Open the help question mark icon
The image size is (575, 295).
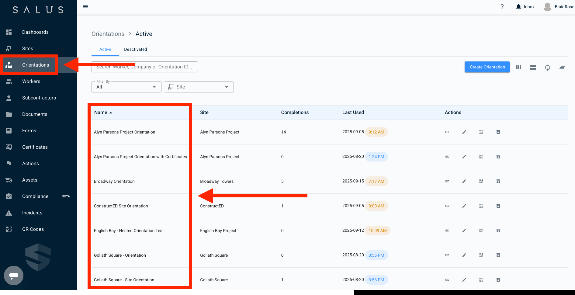[x=502, y=7]
